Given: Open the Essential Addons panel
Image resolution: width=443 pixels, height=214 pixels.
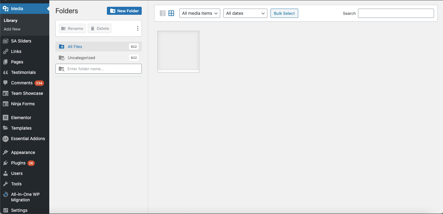Looking at the screenshot, I should click(x=6, y=139).
